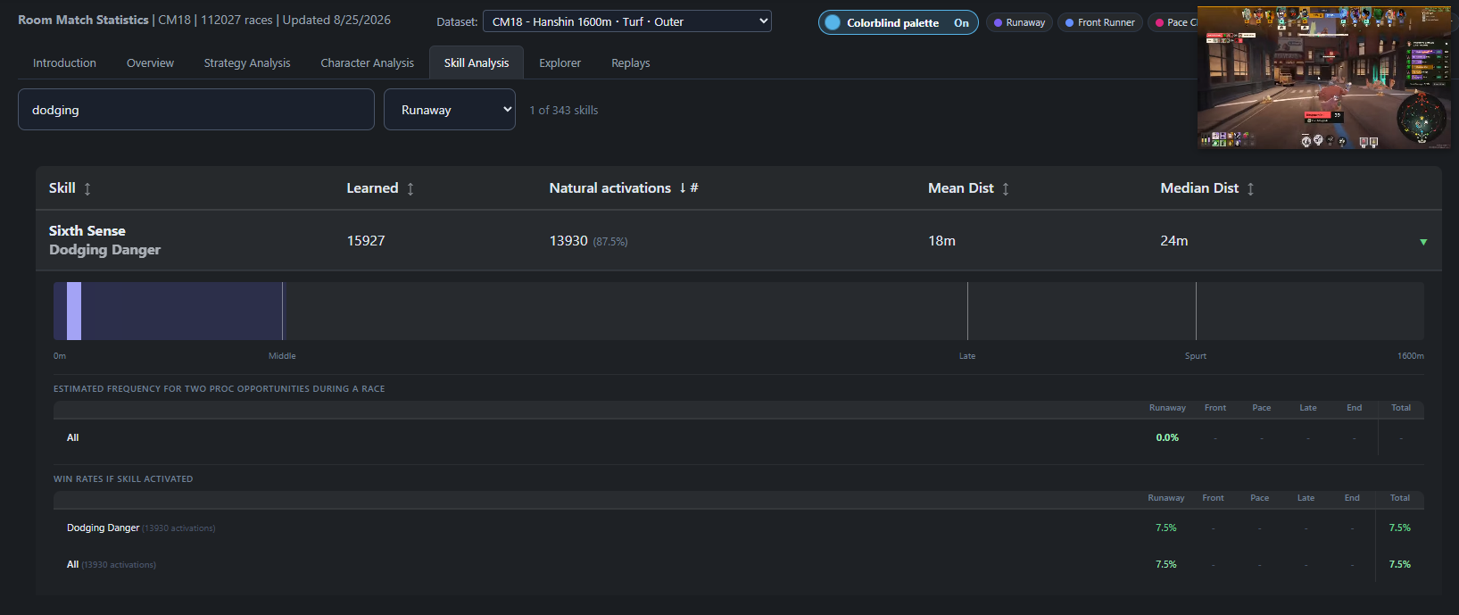Click Natural activations descending sort arrow

click(x=683, y=188)
